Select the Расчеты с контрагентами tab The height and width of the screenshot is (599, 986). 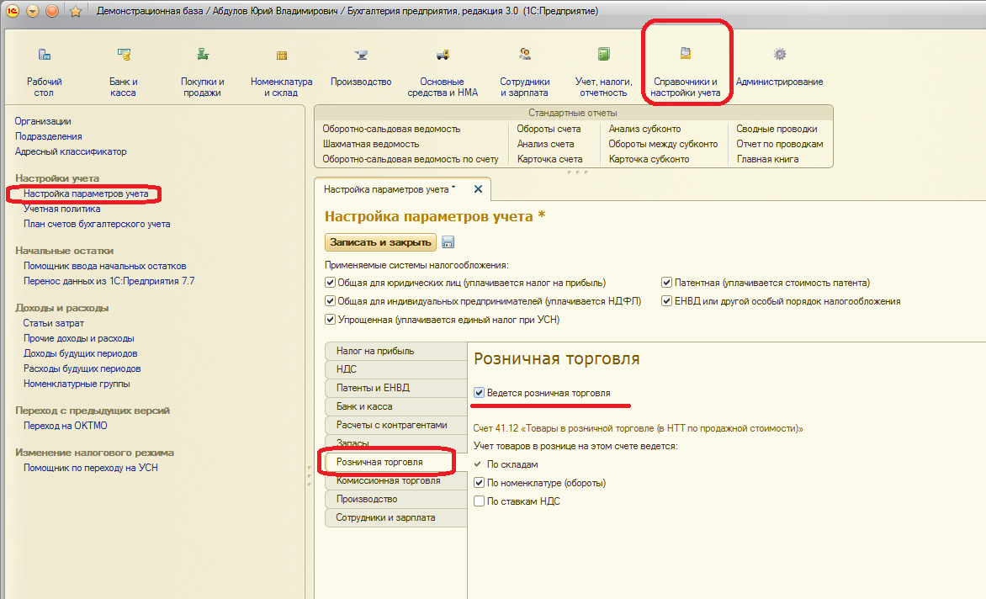[x=396, y=425]
